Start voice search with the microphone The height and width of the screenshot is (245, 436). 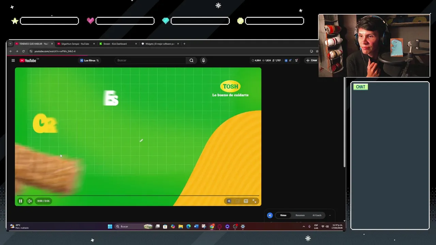pos(203,61)
